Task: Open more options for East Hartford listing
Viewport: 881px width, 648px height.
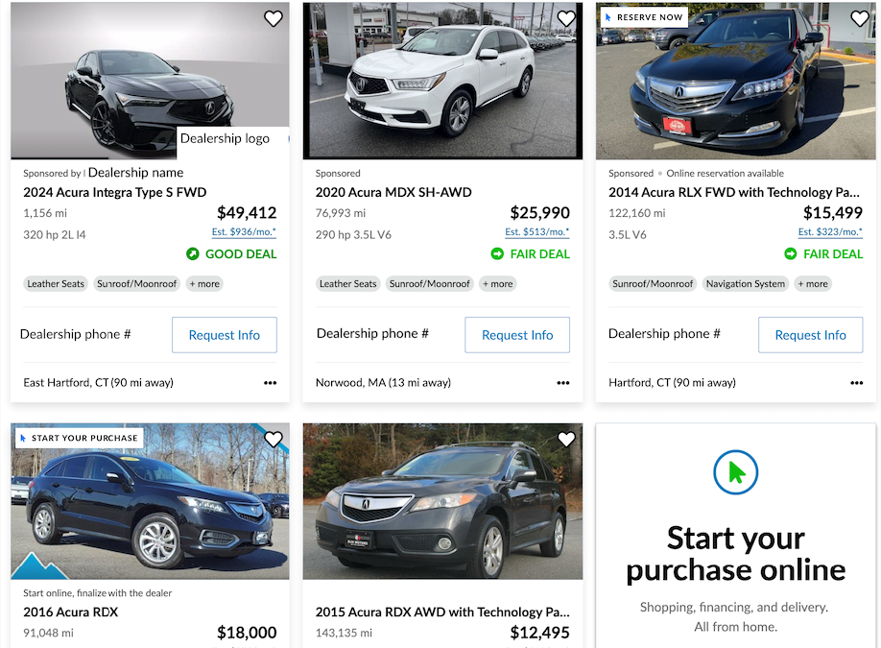Action: pyautogui.click(x=270, y=383)
